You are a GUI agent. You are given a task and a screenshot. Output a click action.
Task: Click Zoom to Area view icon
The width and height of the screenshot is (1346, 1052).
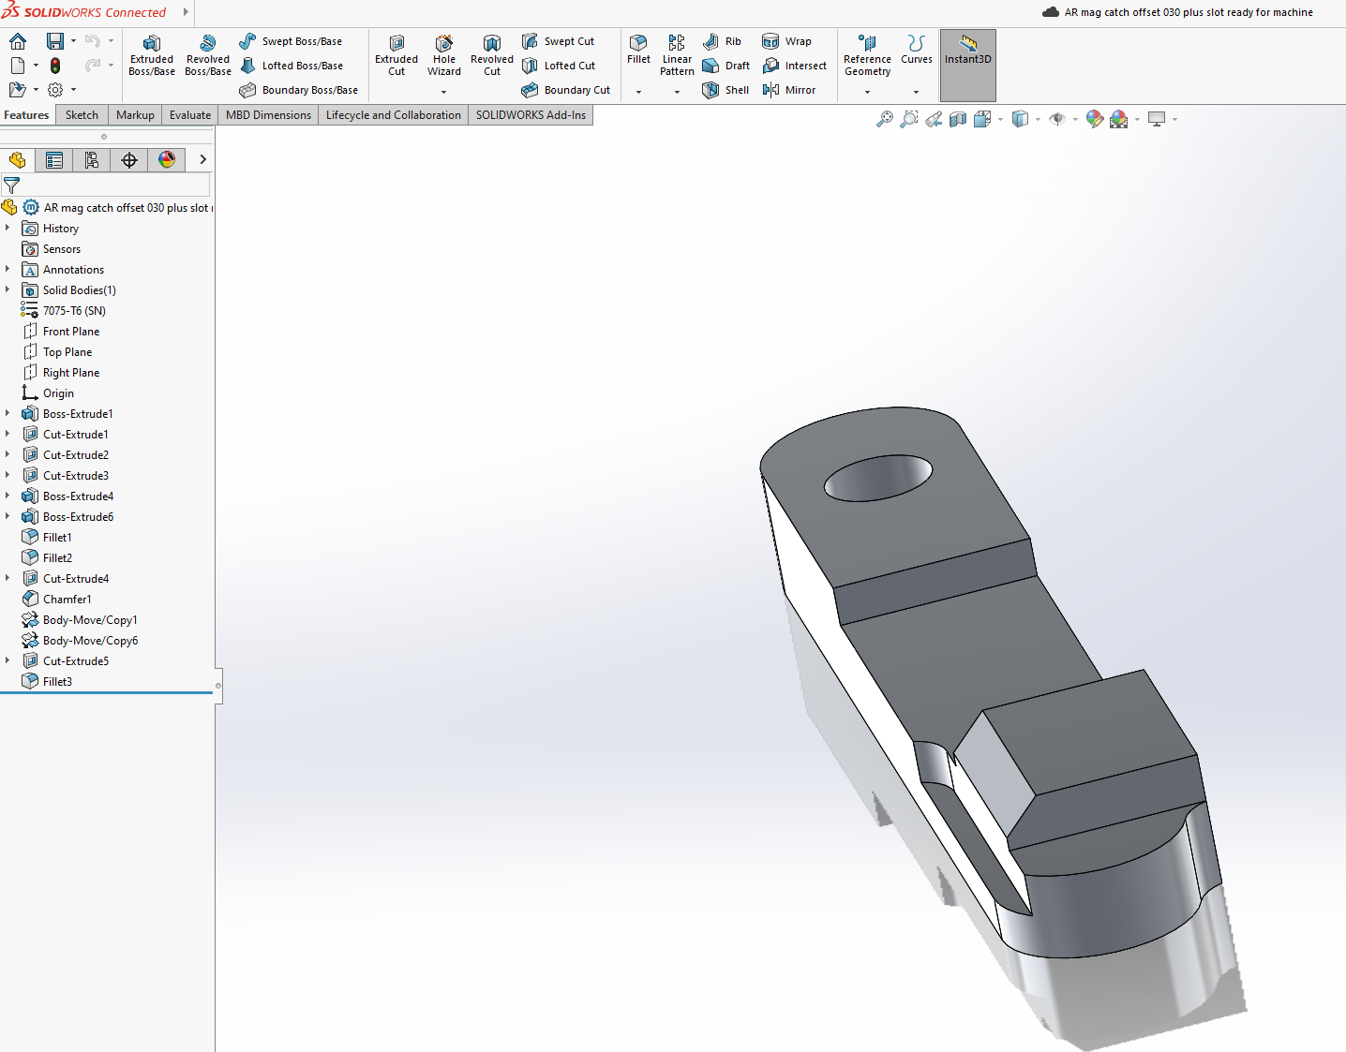908,119
